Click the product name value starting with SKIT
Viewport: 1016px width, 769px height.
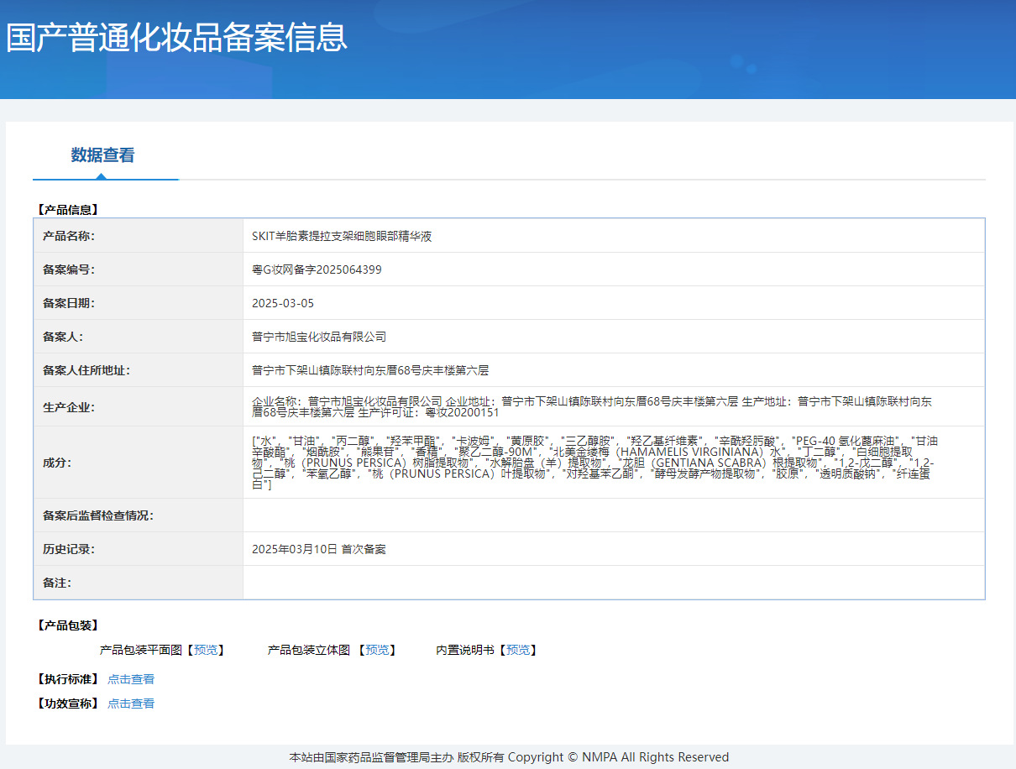342,236
